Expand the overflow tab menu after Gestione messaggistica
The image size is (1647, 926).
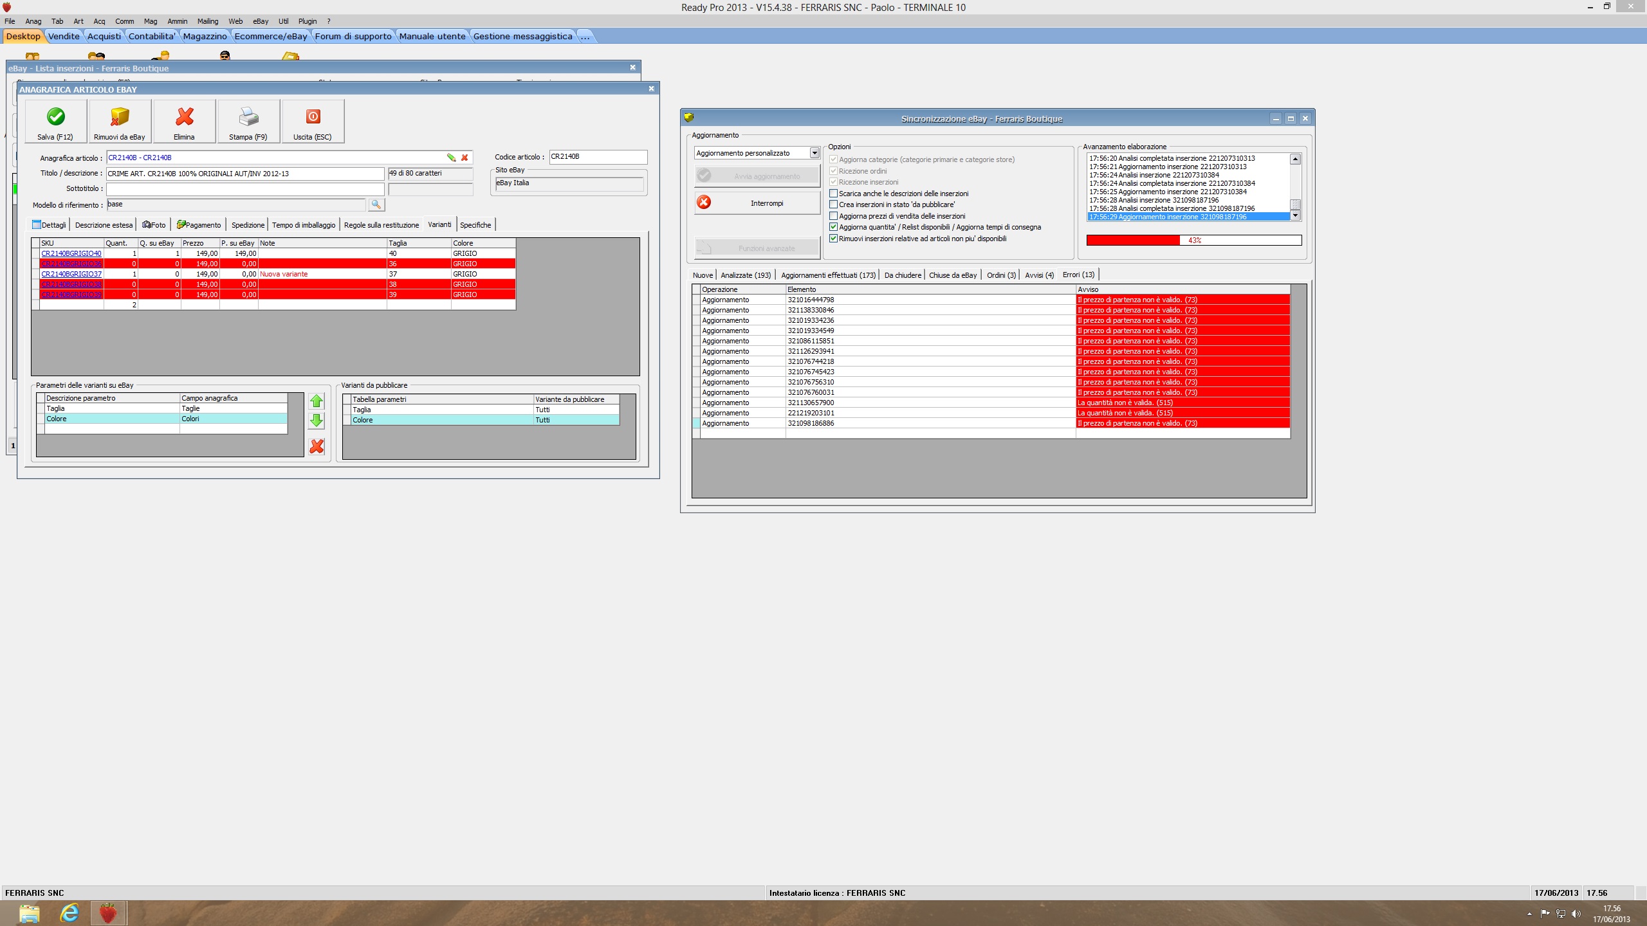tap(585, 36)
